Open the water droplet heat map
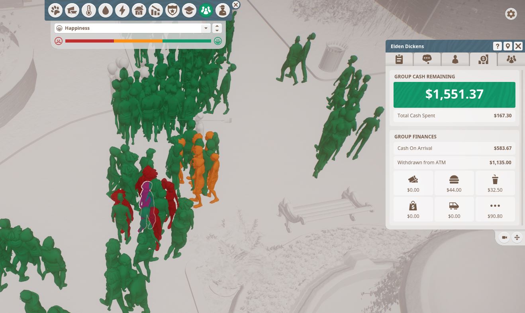Viewport: 525px width, 313px height. [106, 10]
